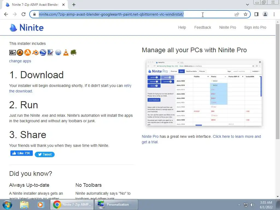Viewport: 280px width, 210px height.
Task: Open the Help page
Action: 182,28
